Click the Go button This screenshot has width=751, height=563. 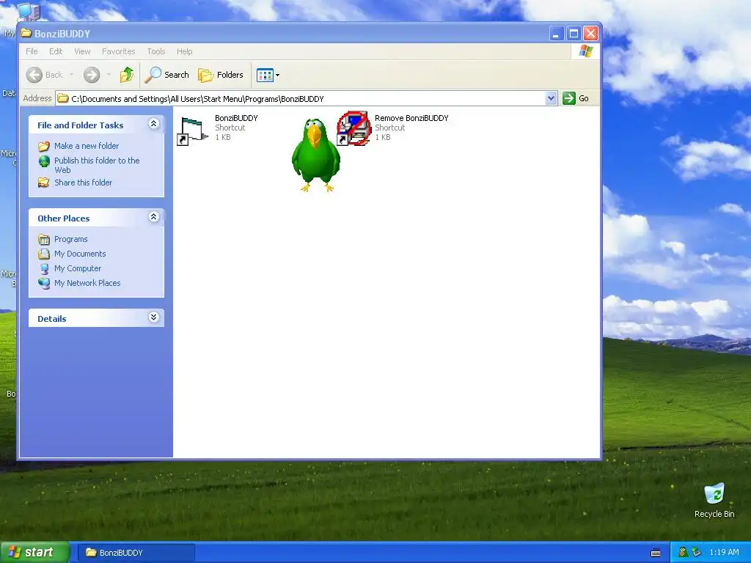pyautogui.click(x=576, y=99)
